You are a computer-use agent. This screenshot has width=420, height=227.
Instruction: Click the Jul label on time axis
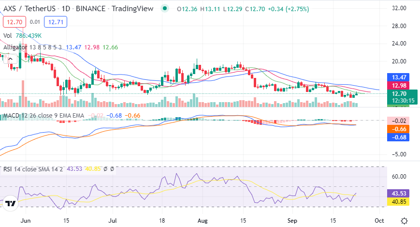113,221
